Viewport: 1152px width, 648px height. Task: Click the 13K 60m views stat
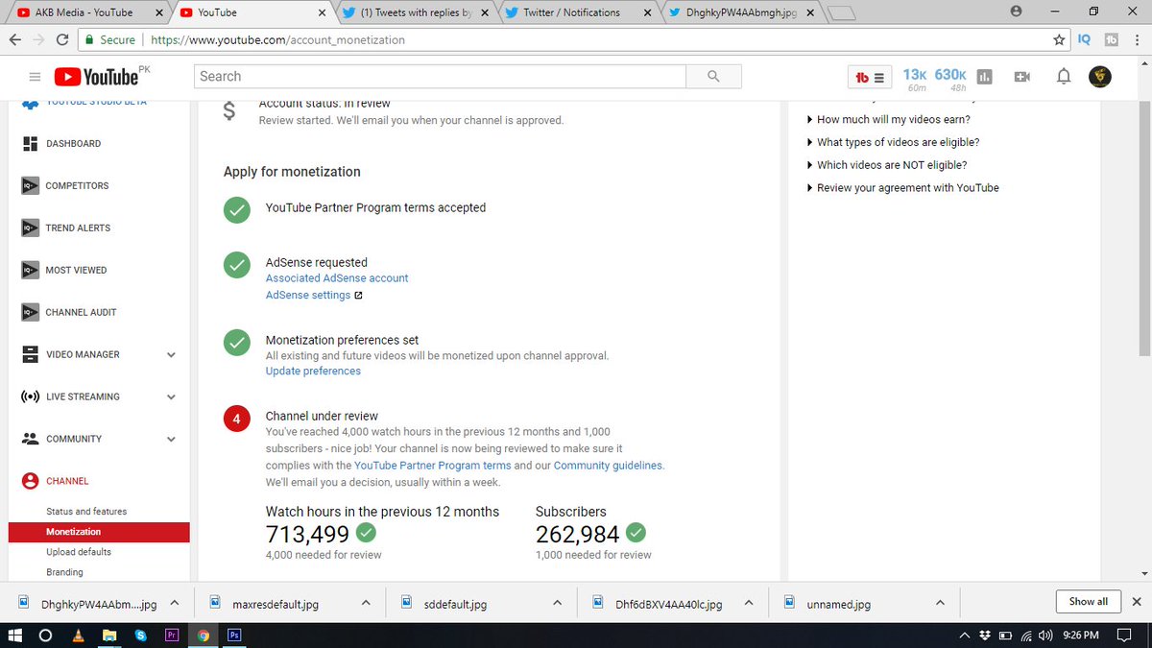click(916, 80)
